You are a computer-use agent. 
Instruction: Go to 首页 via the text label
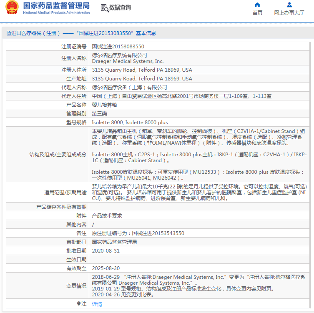[257, 13]
